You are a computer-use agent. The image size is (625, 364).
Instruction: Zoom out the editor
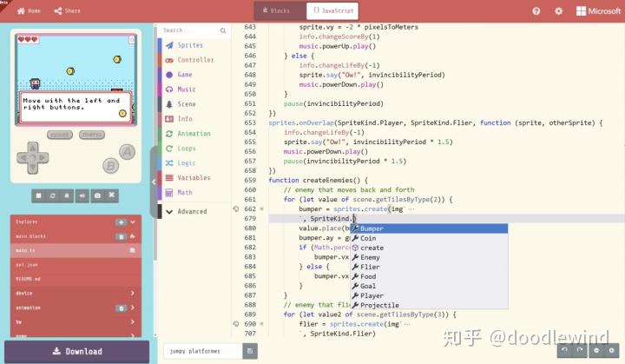[596, 350]
